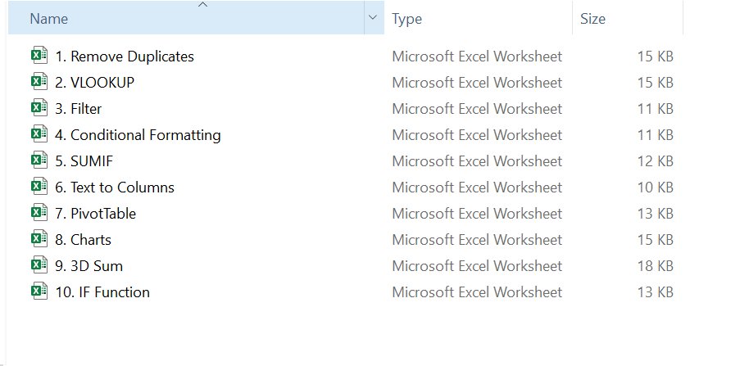This screenshot has height=366, width=740.
Task: Select the file name 10. IF Function
Action: click(102, 292)
